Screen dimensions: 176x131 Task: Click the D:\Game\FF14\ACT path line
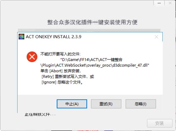pyautogui.click(x=91, y=60)
